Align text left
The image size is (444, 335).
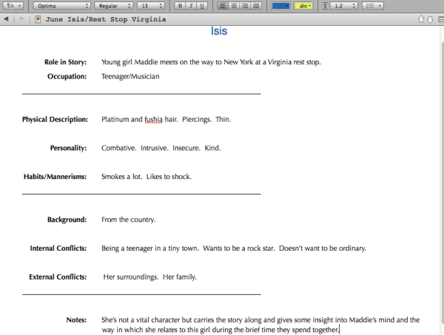click(x=223, y=6)
